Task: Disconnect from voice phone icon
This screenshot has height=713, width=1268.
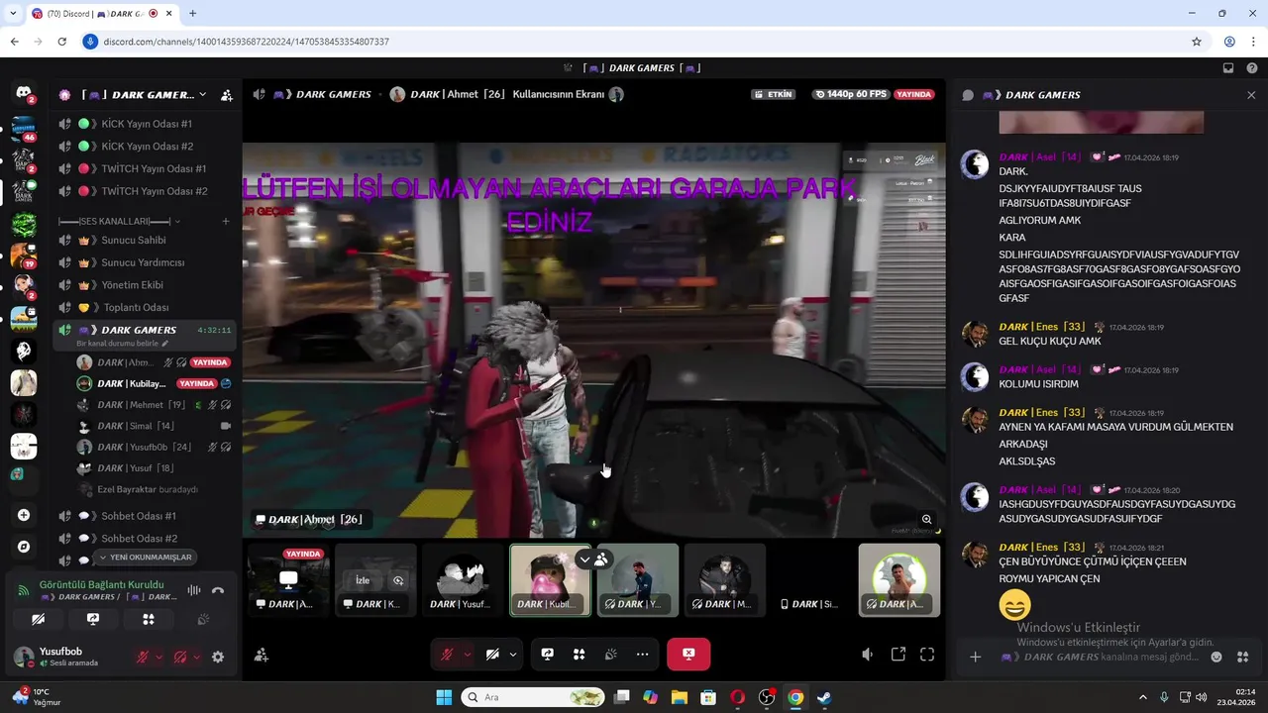Action: 218,590
